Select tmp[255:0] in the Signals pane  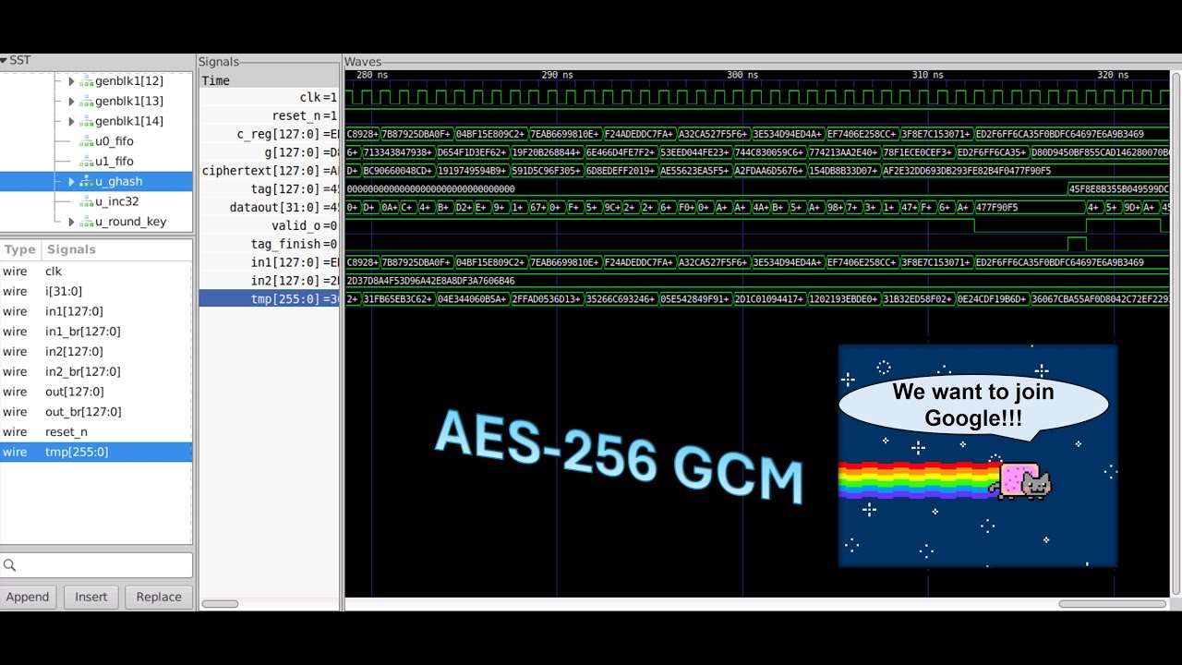pyautogui.click(x=270, y=299)
